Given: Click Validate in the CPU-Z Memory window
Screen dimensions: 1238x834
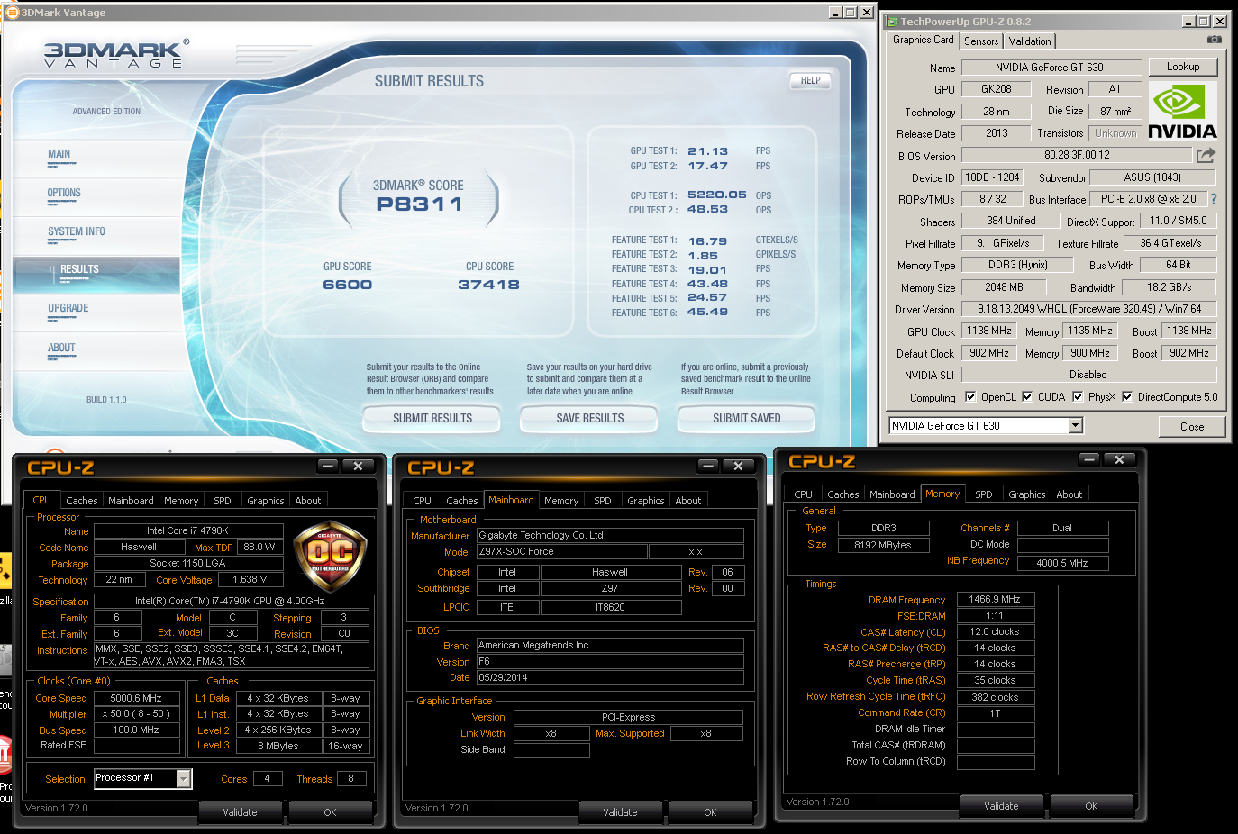Looking at the screenshot, I should tap(1001, 806).
